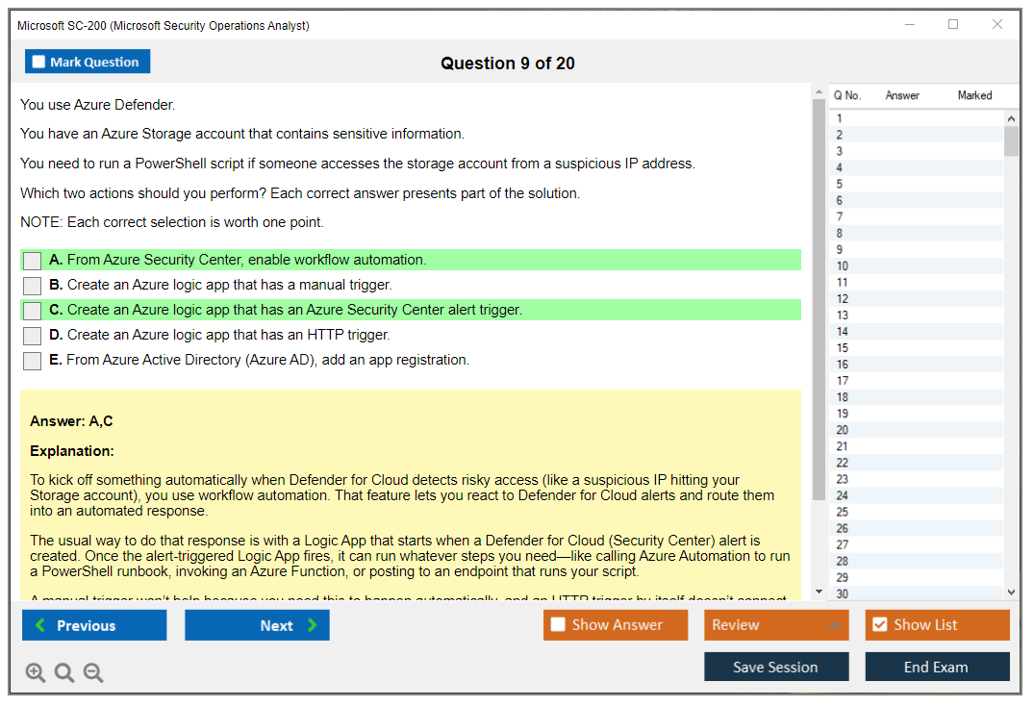Click the reset zoom magnifier icon
The image size is (1034, 707).
pos(64,673)
